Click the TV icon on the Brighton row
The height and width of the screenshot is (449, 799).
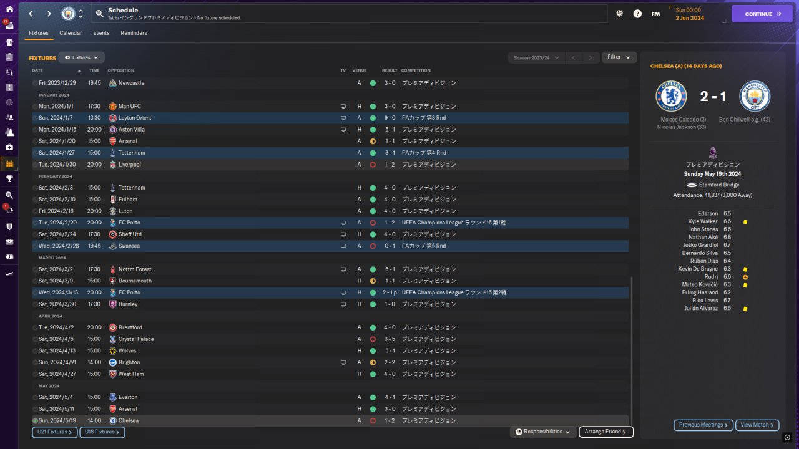pos(343,362)
